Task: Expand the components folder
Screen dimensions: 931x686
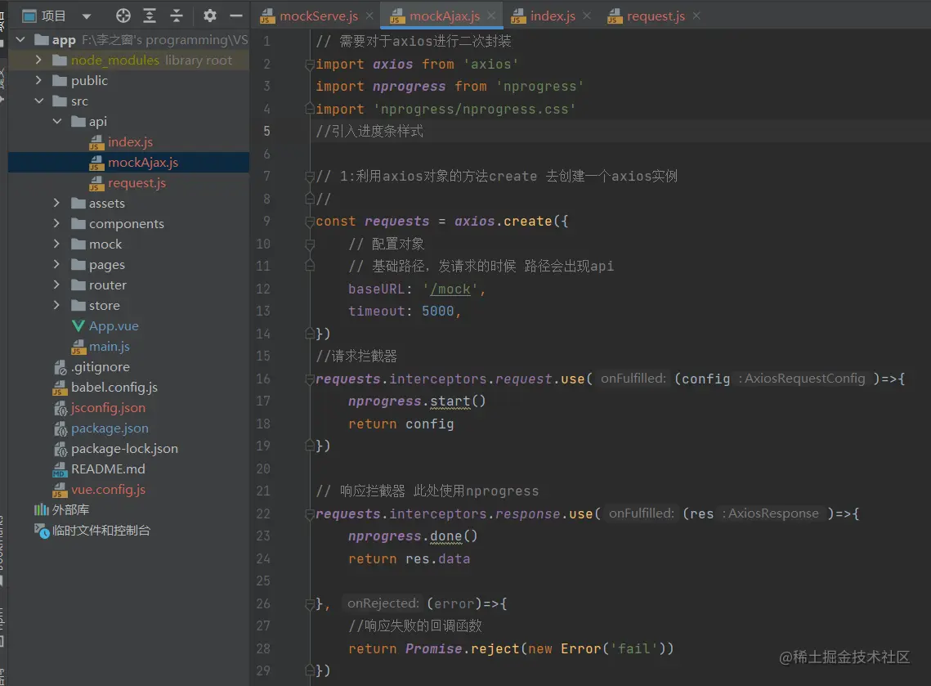Action: [x=56, y=224]
